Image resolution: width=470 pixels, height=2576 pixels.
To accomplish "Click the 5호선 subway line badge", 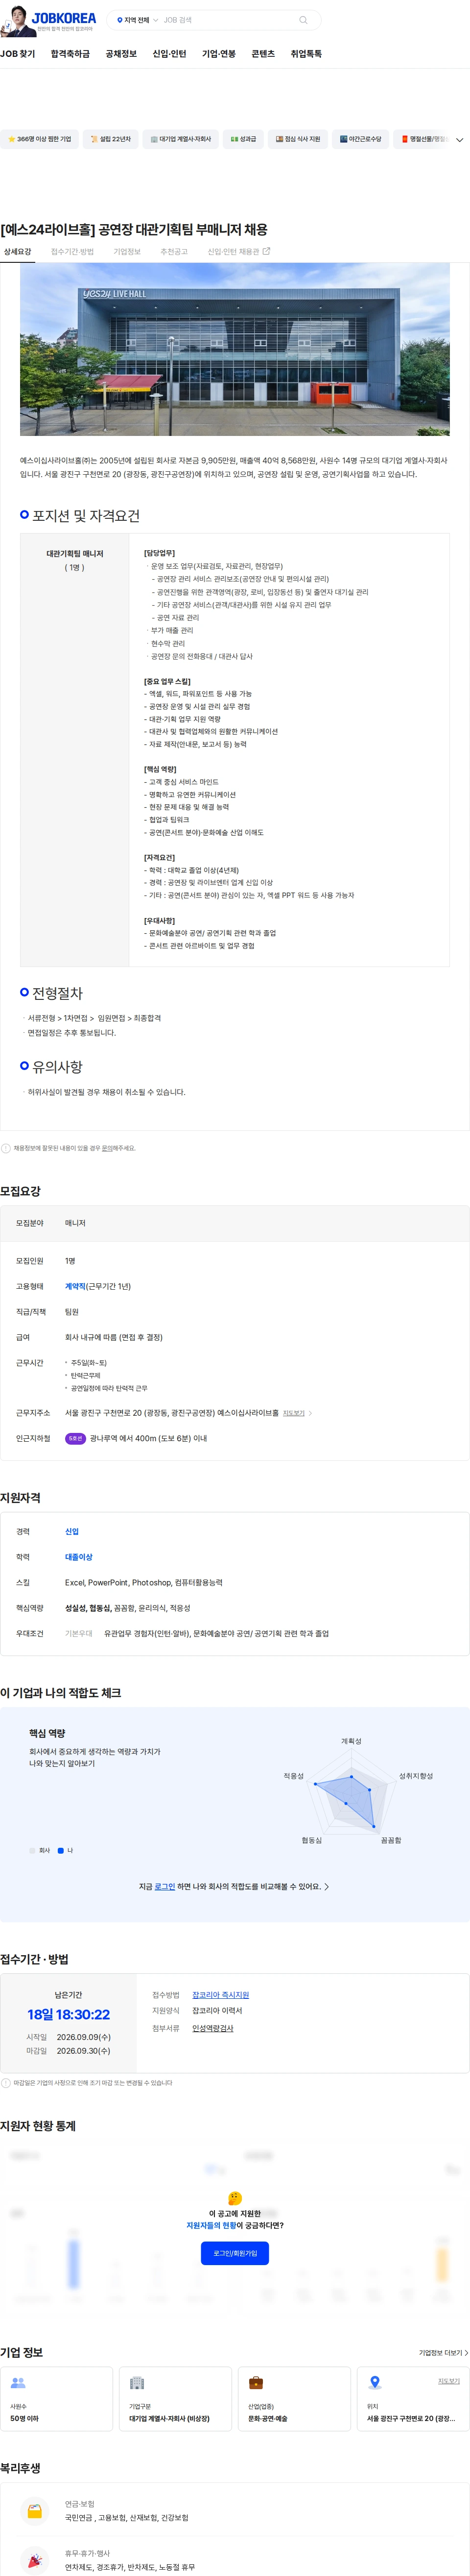I will (75, 1438).
